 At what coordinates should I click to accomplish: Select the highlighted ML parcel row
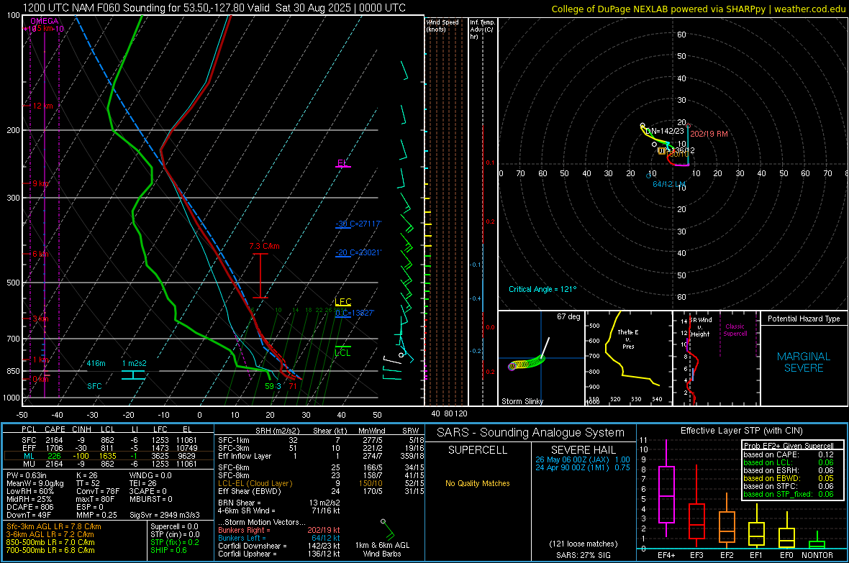click(109, 456)
